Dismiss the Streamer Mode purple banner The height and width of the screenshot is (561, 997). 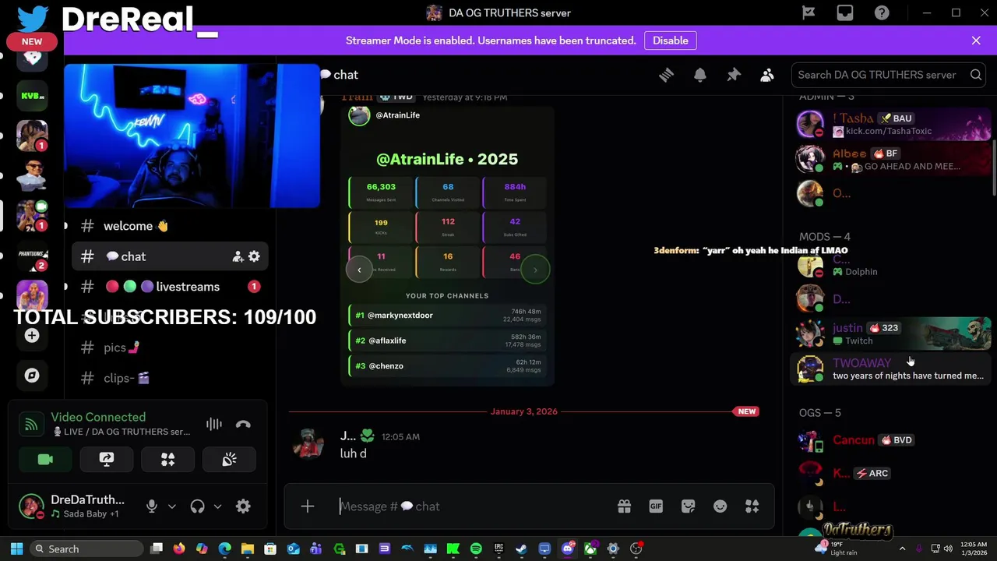tap(976, 41)
